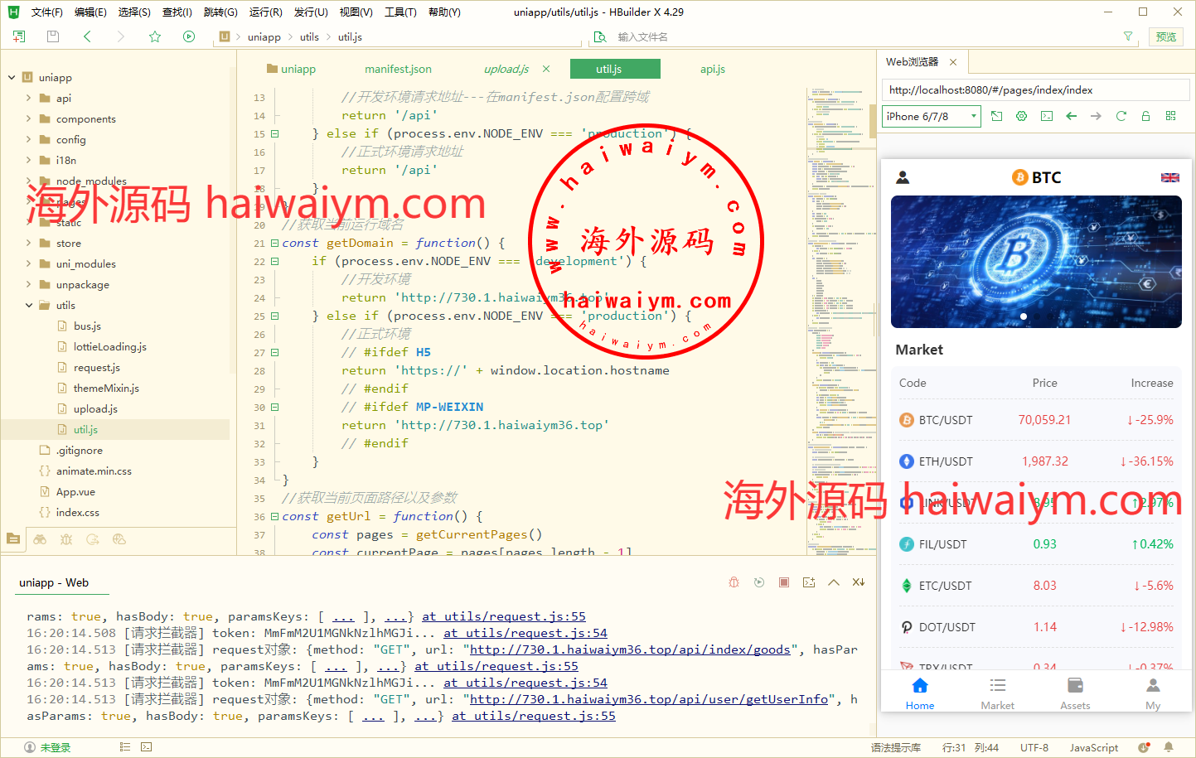Open the Assets tab in preview app
This screenshot has width=1196, height=758.
click(1075, 694)
